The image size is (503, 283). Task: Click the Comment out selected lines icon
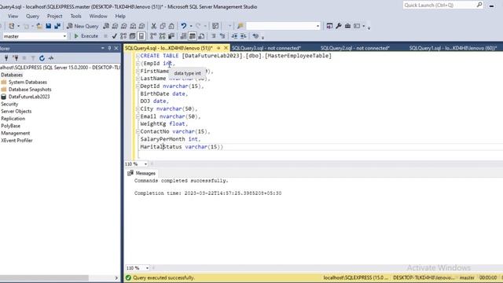(213, 36)
